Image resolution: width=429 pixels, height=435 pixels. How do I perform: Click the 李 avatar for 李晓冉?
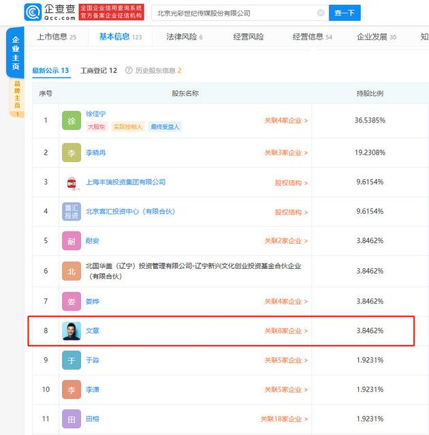[x=71, y=152]
